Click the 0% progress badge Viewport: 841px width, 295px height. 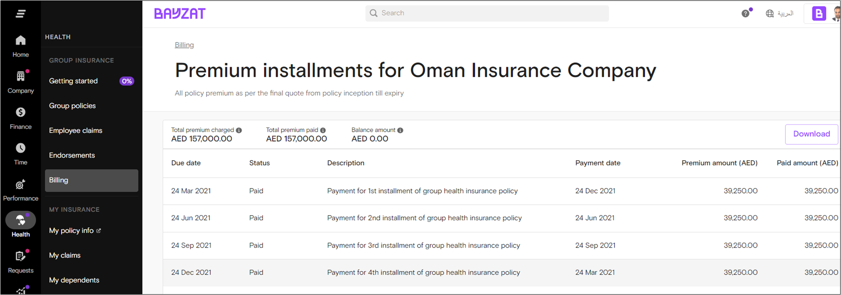point(127,81)
